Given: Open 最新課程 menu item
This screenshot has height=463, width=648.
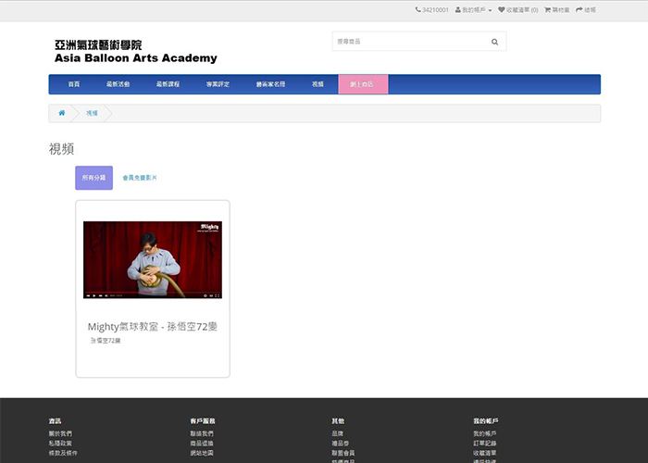Looking at the screenshot, I should (168, 84).
